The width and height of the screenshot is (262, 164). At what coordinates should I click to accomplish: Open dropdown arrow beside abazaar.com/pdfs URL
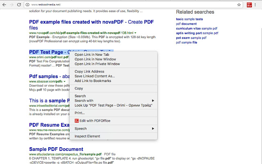point(65,82)
